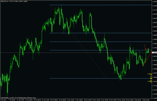Click the lower yellow price marker label
157x101 pixels.
point(149,81)
